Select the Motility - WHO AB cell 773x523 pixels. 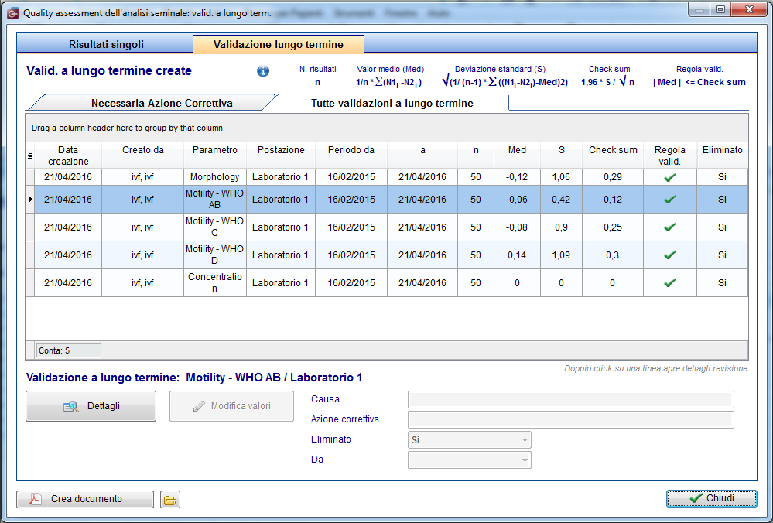pos(215,199)
